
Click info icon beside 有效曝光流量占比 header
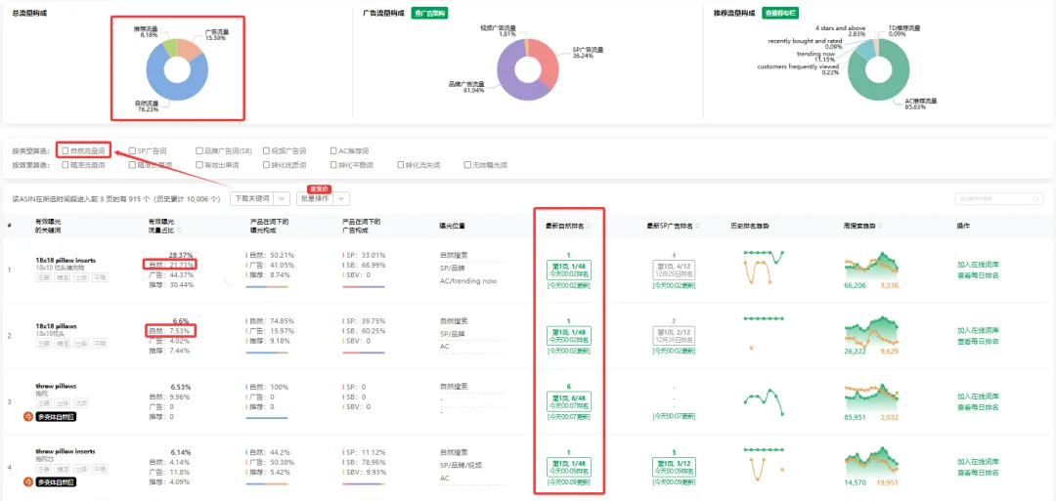tap(179, 230)
